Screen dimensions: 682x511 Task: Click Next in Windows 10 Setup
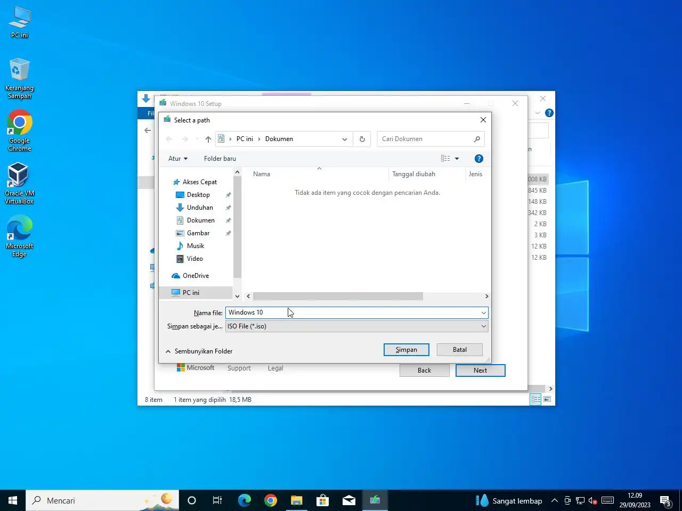click(481, 370)
